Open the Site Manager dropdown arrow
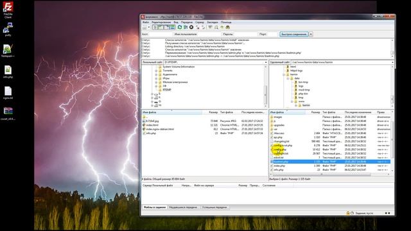Image resolution: width=411 pixels, height=231 pixels. point(148,28)
